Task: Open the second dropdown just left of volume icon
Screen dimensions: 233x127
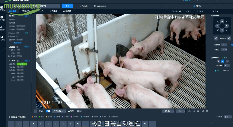Action: (181, 111)
